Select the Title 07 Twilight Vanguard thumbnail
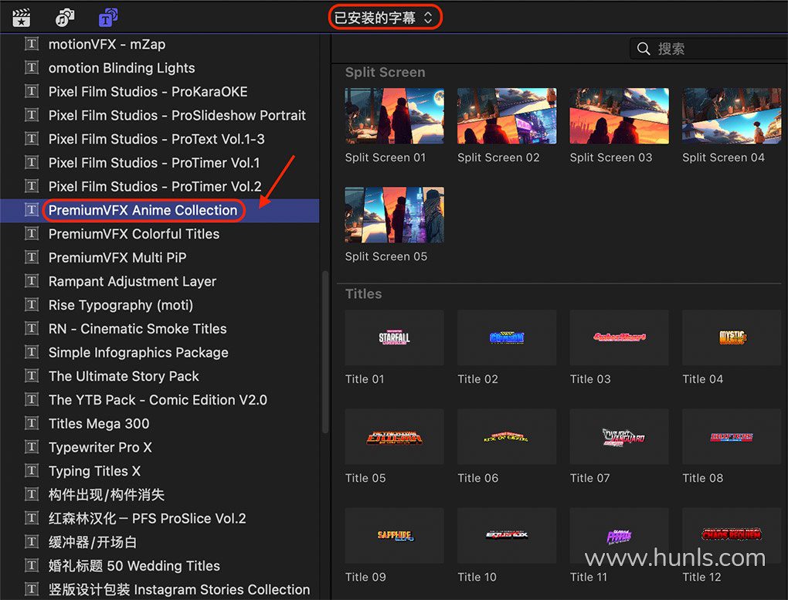 click(619, 437)
